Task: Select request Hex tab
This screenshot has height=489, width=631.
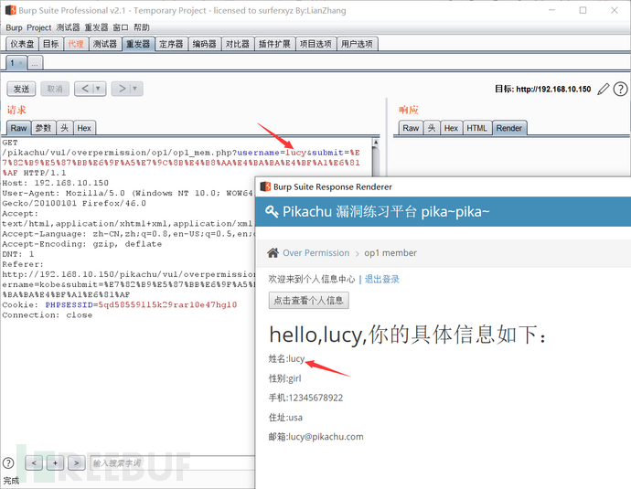Action: (x=84, y=128)
